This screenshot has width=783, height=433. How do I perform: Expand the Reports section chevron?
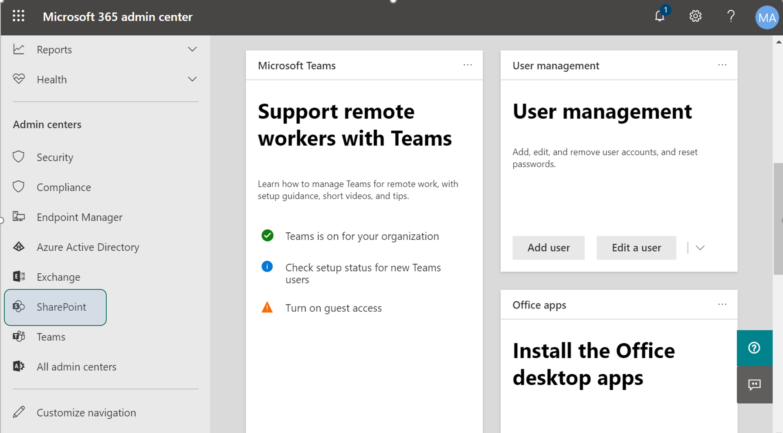[x=192, y=49]
